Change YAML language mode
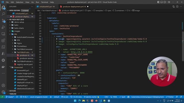184x103 pixels. coord(114,97)
